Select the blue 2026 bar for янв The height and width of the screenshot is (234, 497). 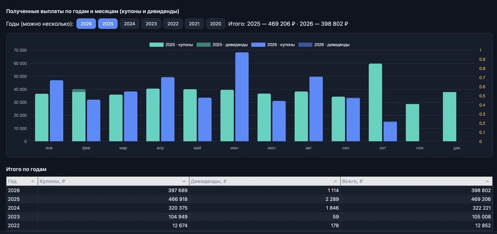pyautogui.click(x=57, y=111)
